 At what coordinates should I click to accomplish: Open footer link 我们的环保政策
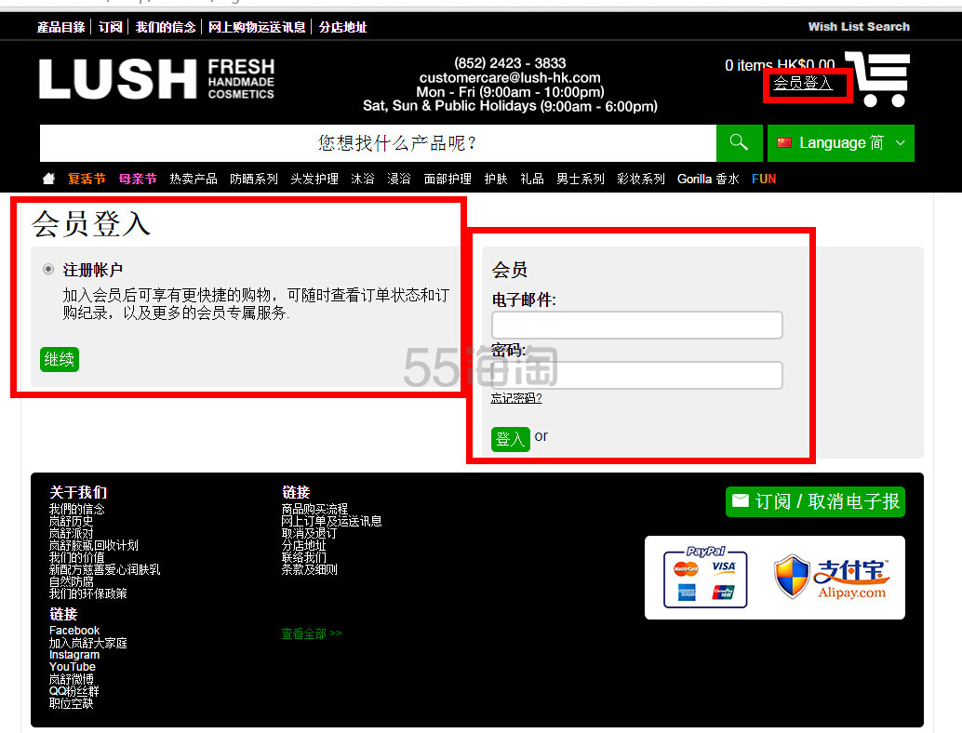point(87,593)
